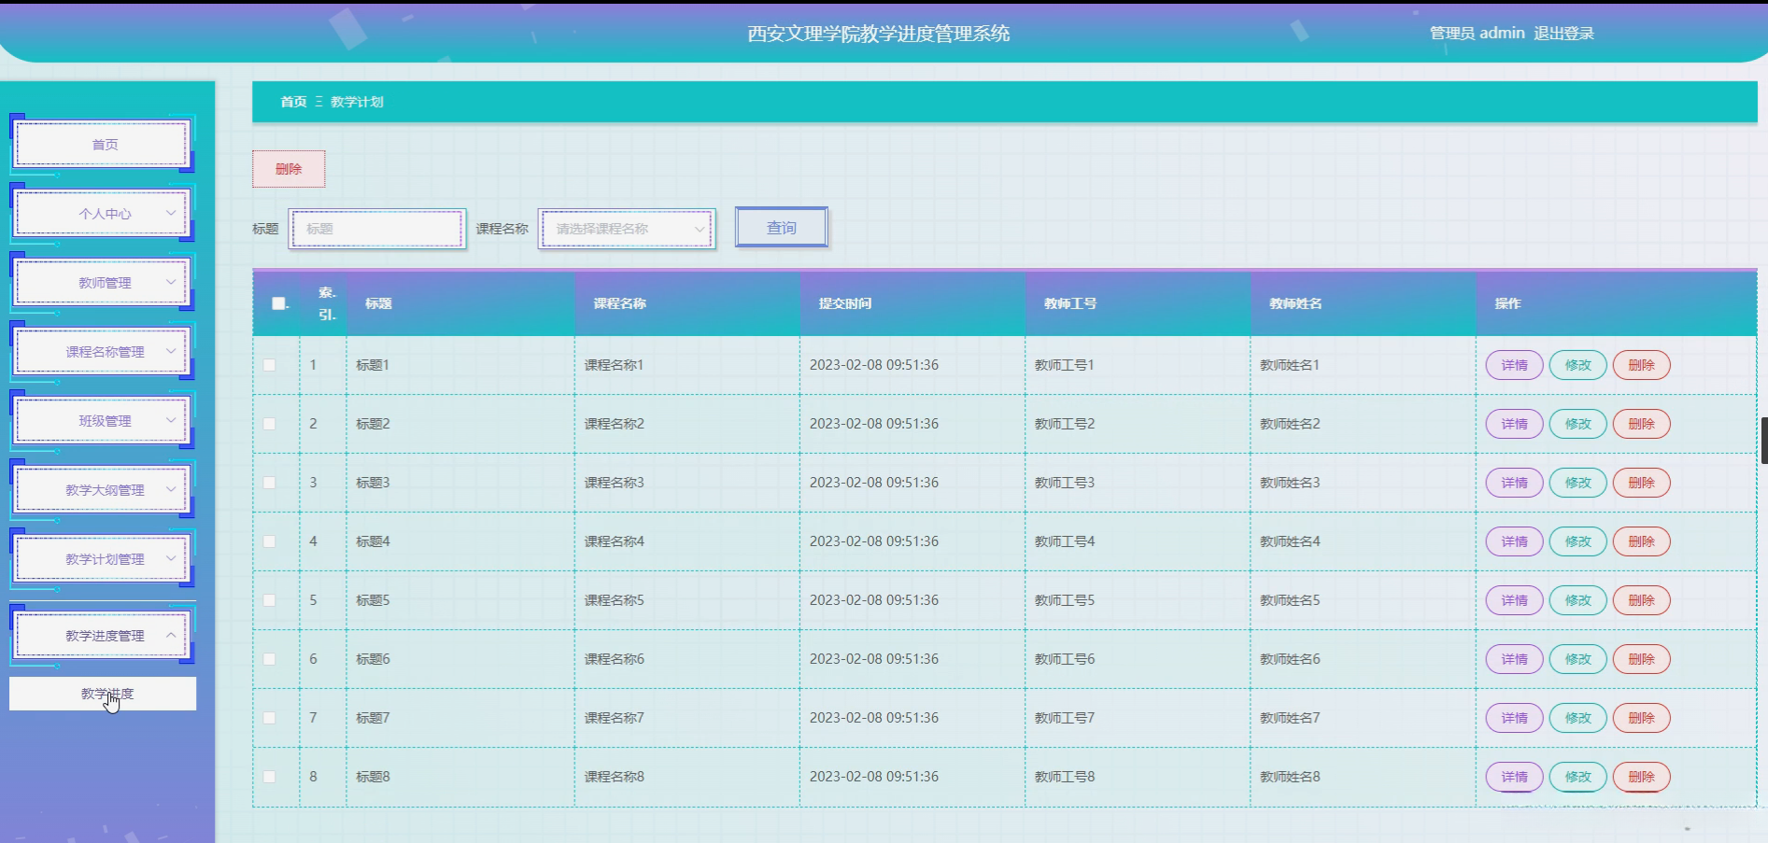Click the red 删除 batch delete button
Image resolution: width=1768 pixels, height=843 pixels.
(289, 169)
